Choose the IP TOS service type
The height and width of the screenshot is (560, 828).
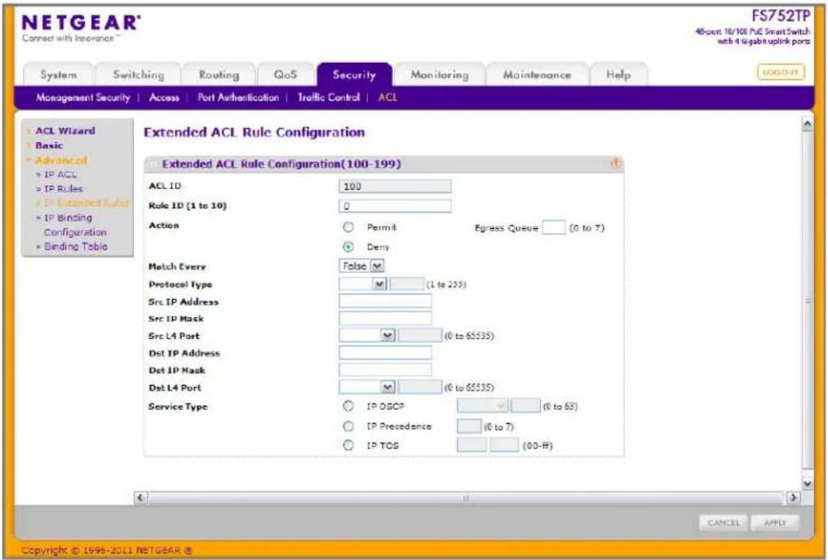click(348, 445)
